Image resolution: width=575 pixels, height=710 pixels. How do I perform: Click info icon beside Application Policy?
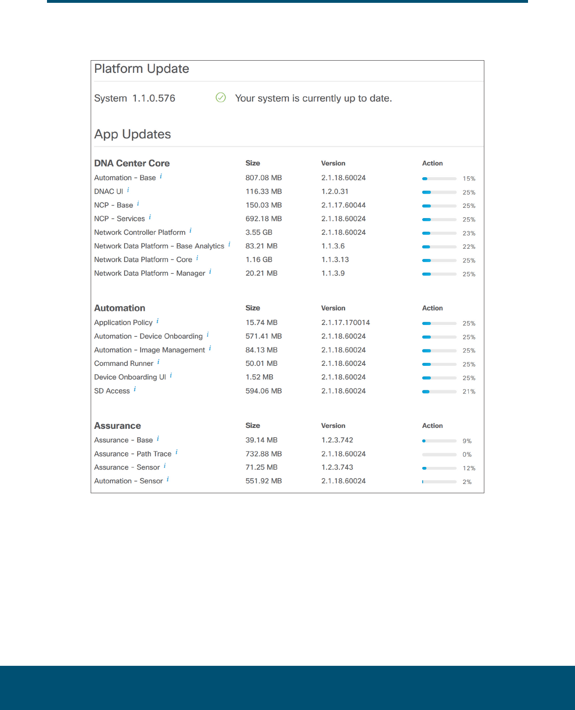[x=157, y=321]
